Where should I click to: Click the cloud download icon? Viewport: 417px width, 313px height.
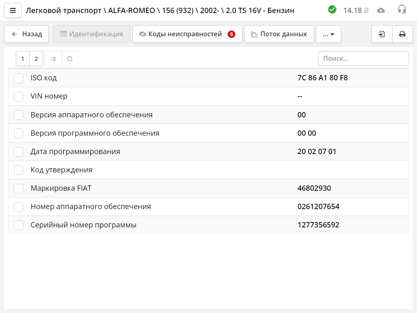click(381, 11)
